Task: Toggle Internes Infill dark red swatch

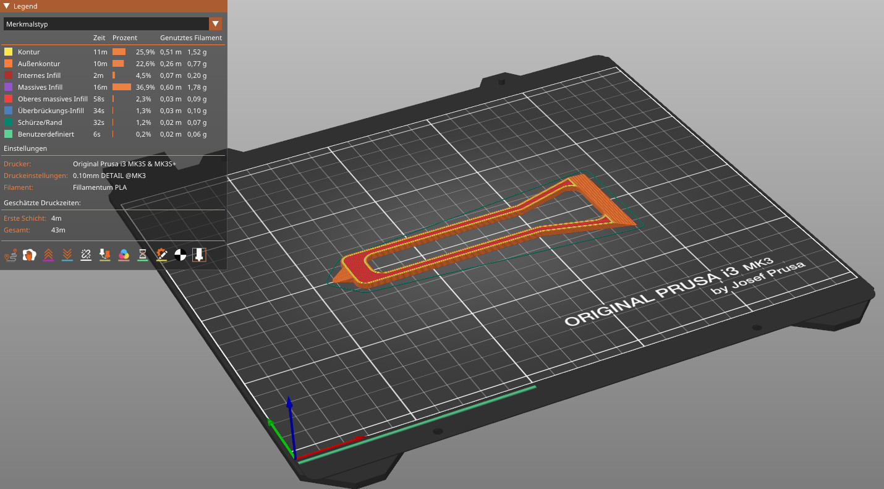Action: pos(9,75)
